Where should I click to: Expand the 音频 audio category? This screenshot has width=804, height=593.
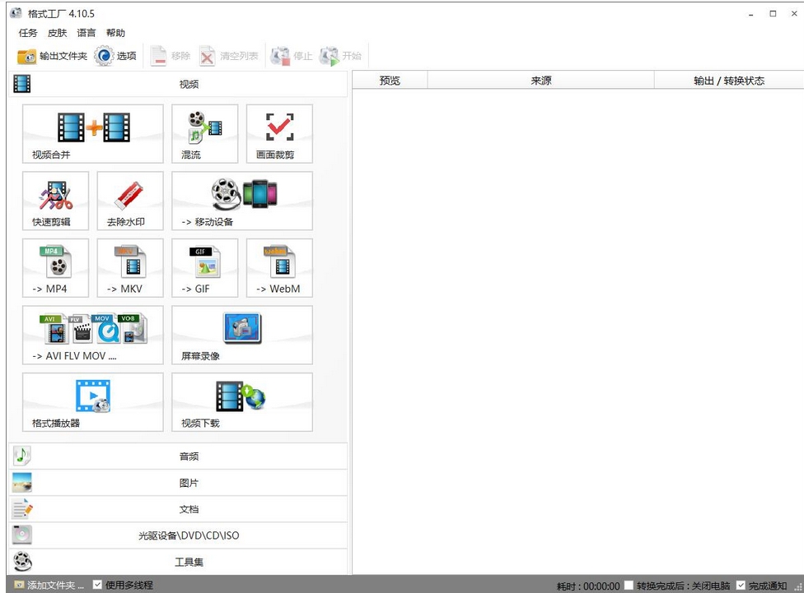tap(178, 456)
